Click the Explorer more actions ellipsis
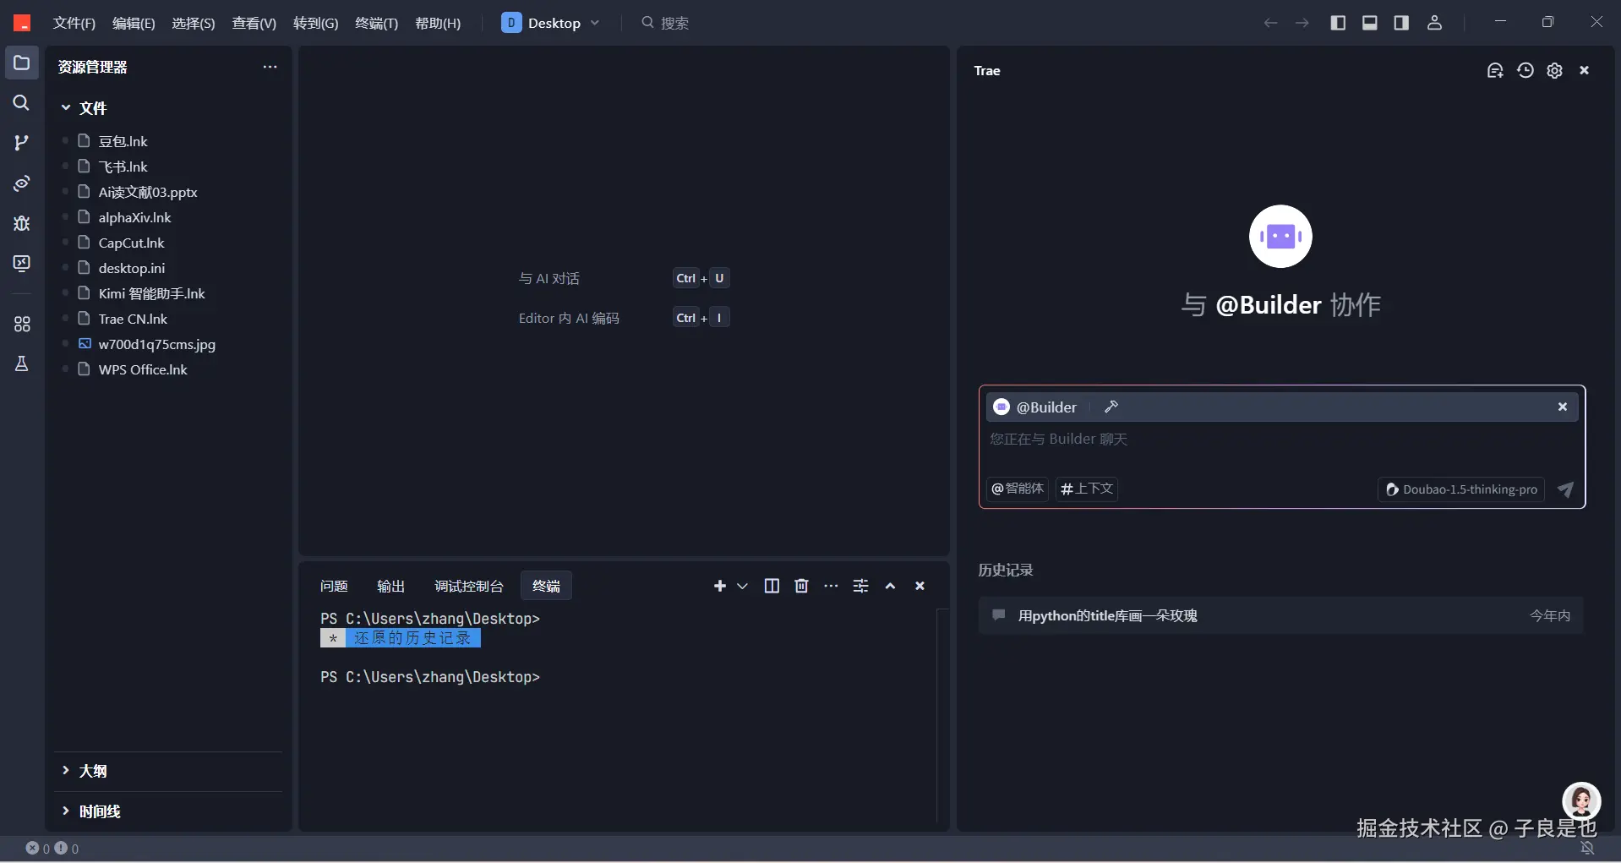The width and height of the screenshot is (1621, 863). [270, 67]
